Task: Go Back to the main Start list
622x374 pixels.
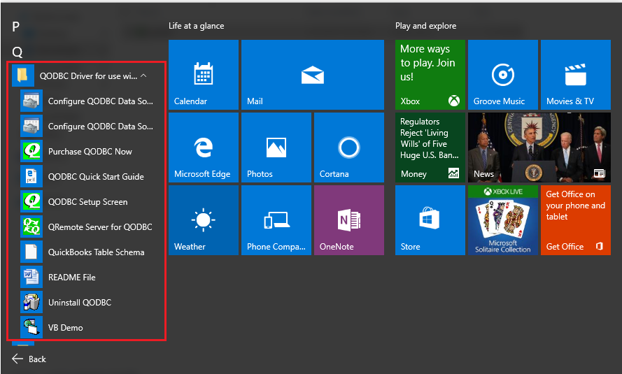Action: pos(29,359)
